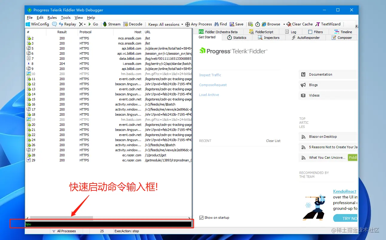The image size is (386, 240).
Task: Click the timer stopwatch toolbar icon
Action: [x=257, y=24]
